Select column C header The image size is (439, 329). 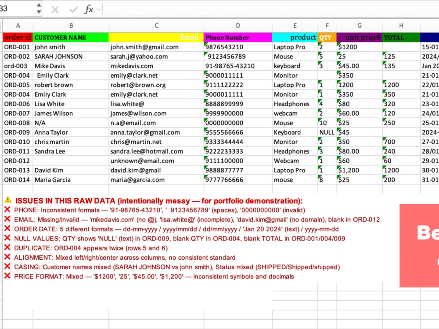[x=157, y=25]
